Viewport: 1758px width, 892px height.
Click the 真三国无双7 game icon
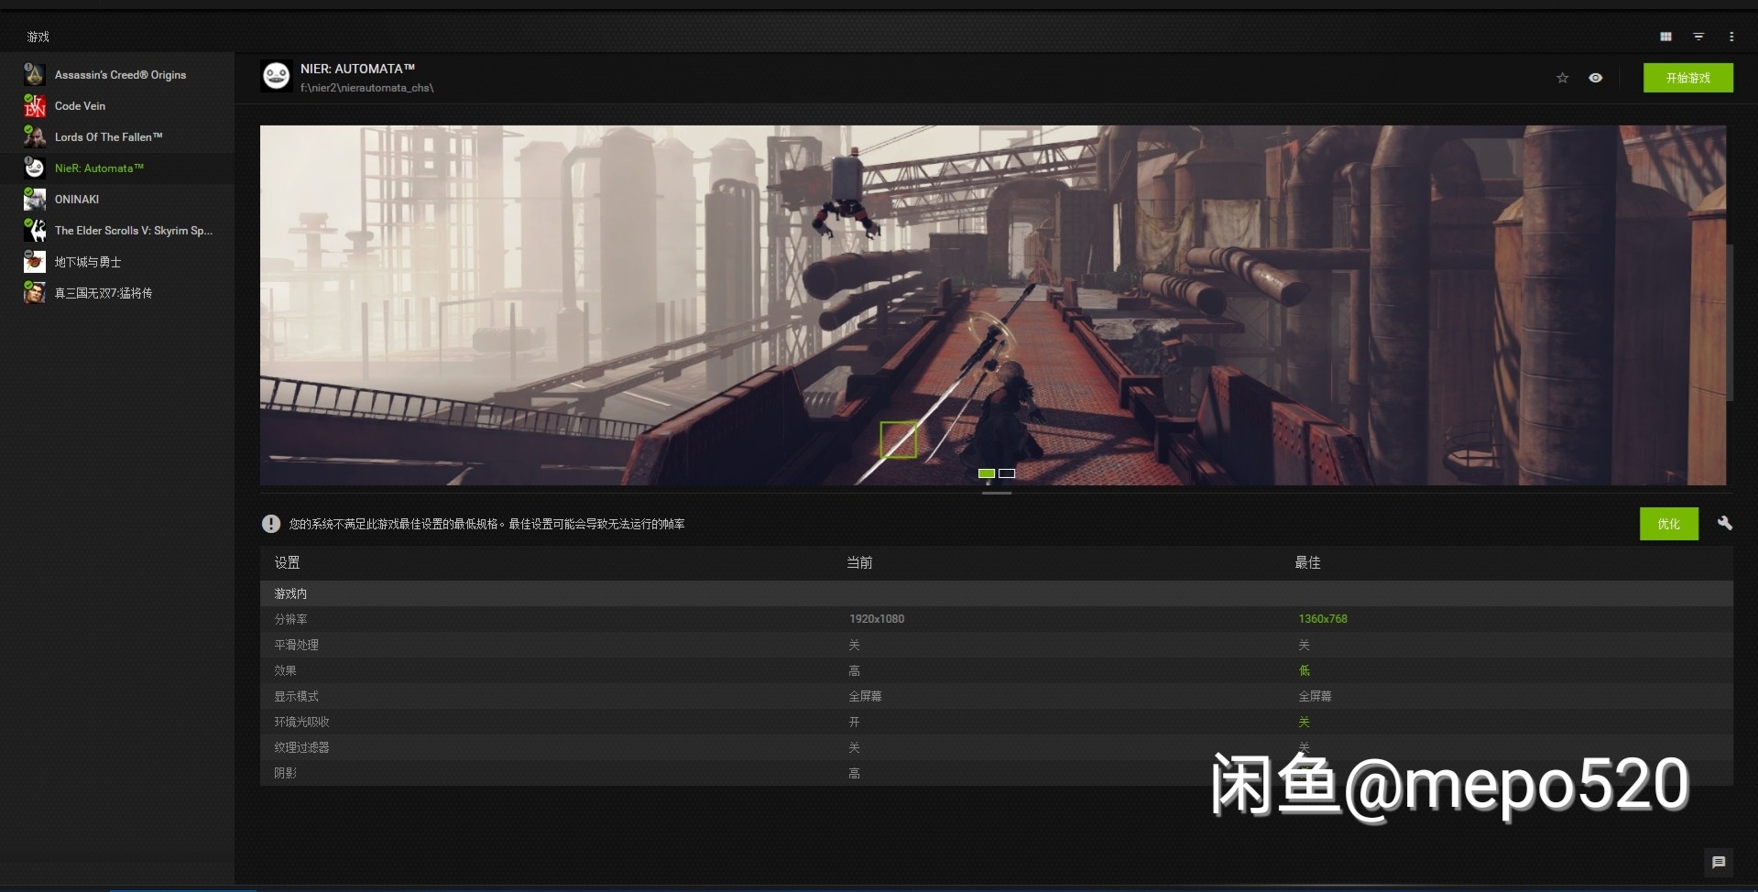(35, 293)
